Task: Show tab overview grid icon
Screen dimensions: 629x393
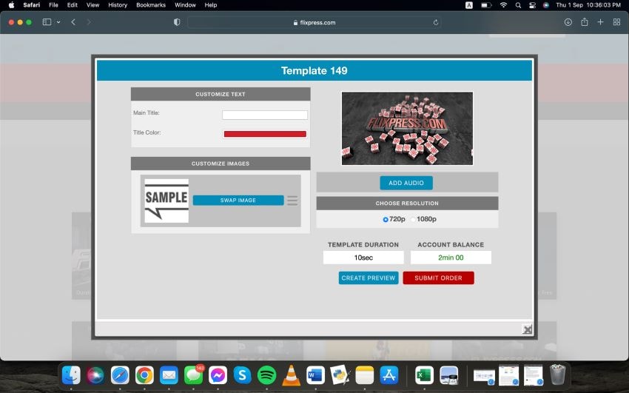Action: tap(617, 22)
